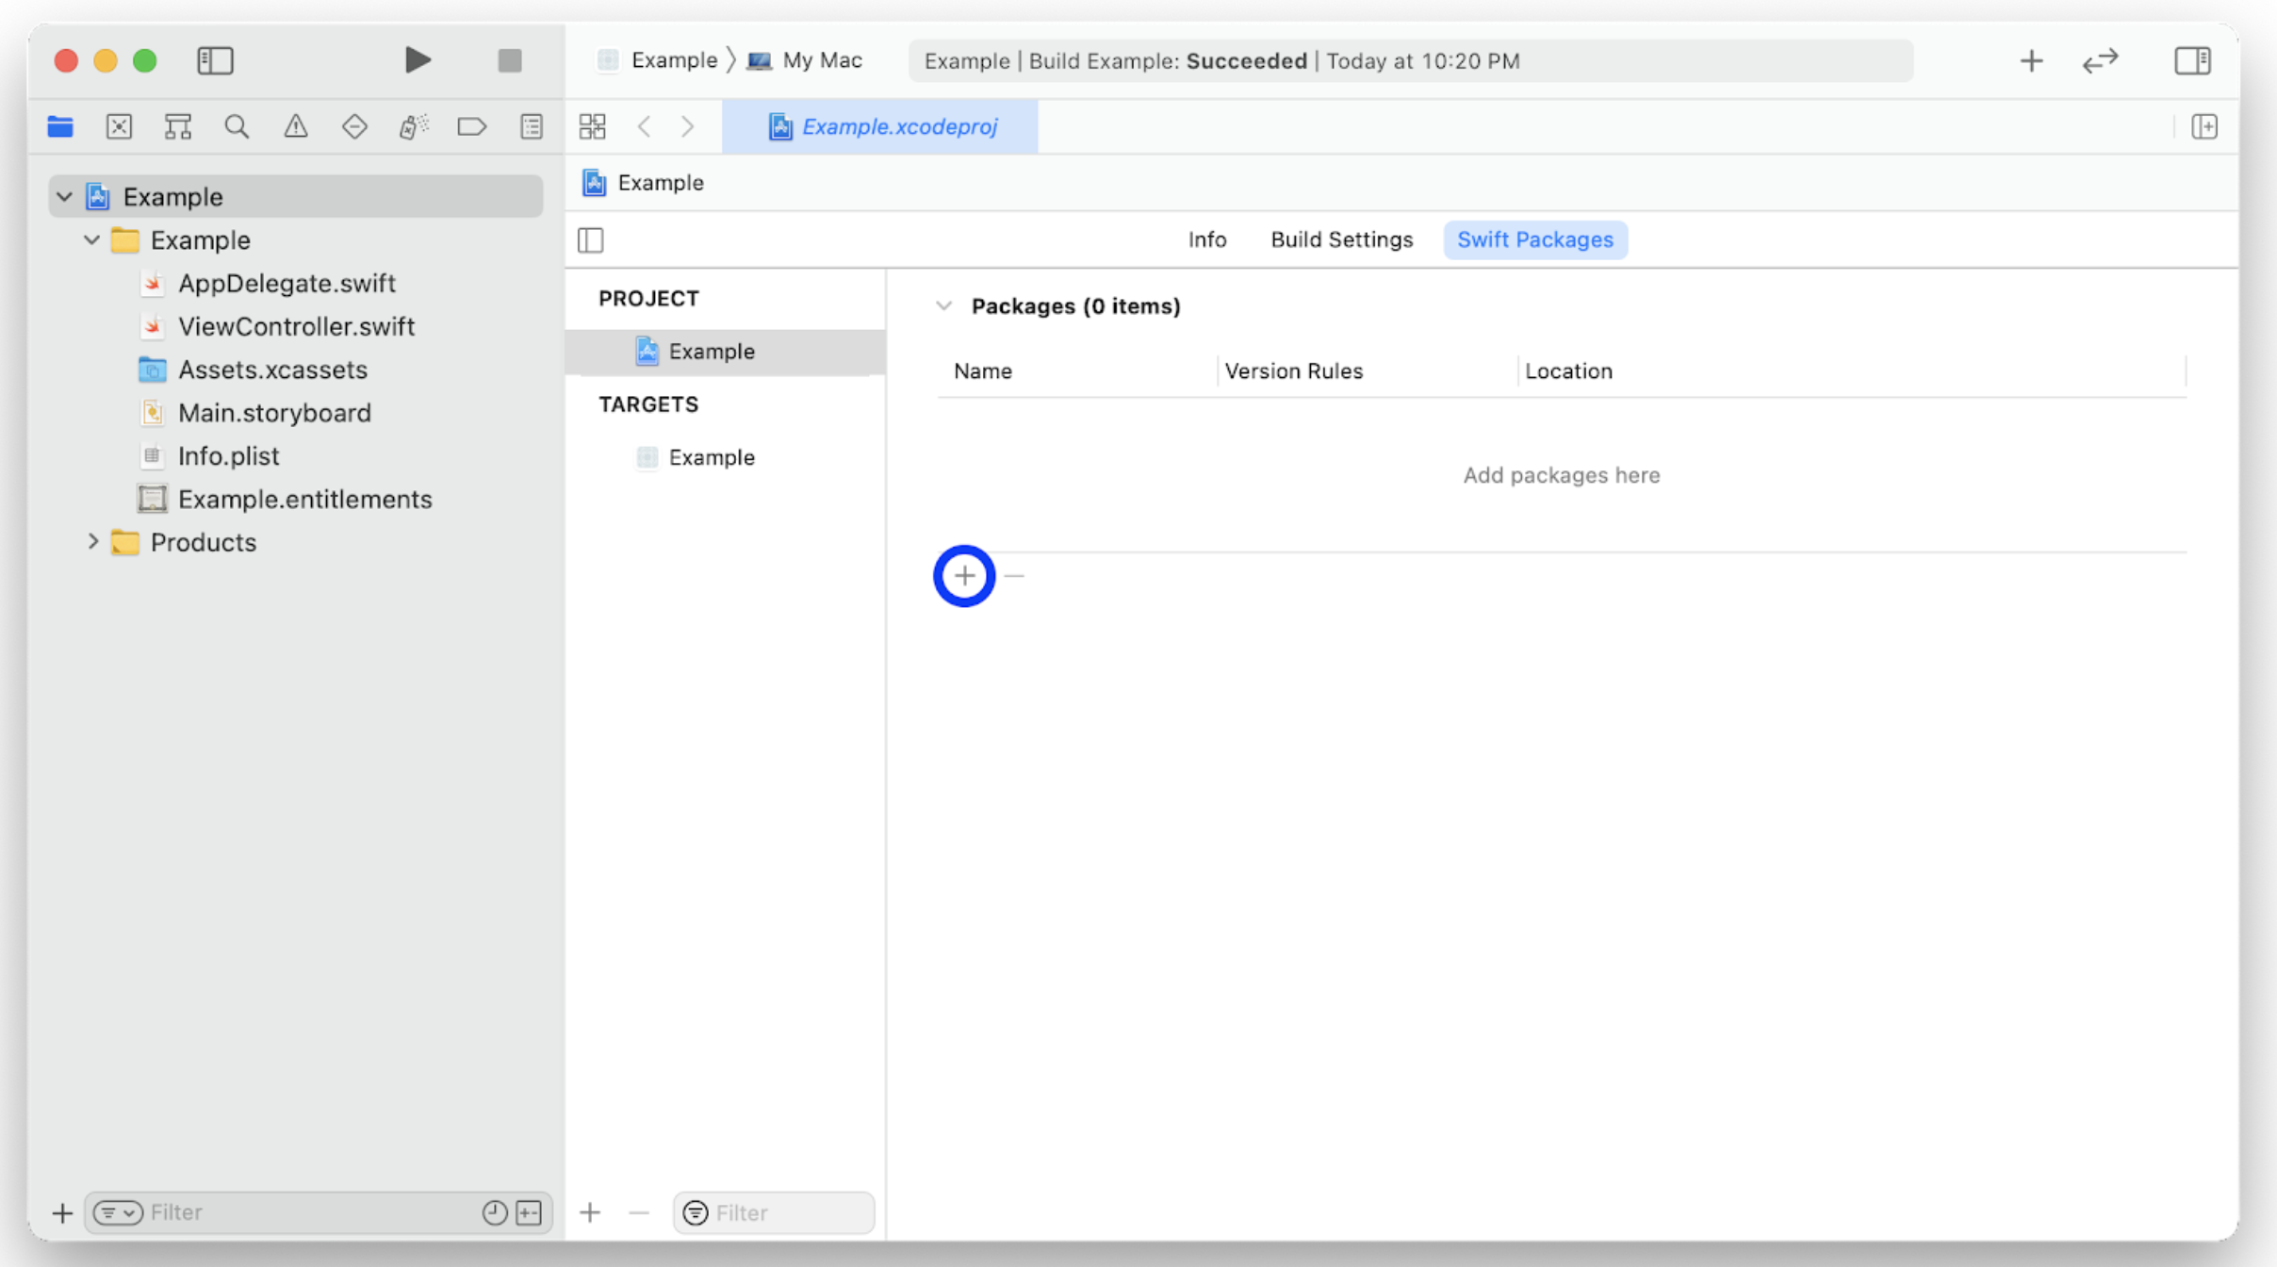2277x1267 pixels.
Task: Hide the project and targets list
Action: pos(591,240)
